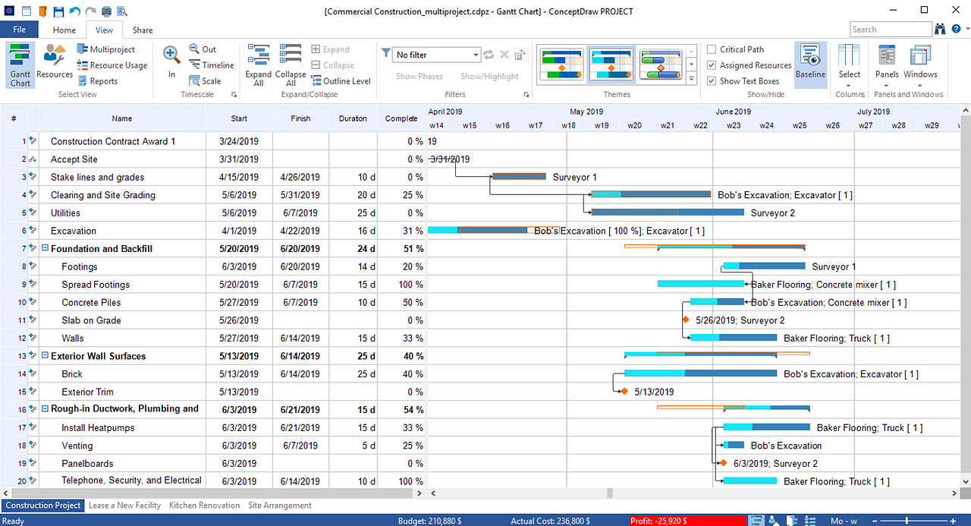Viewport: 971px width, 526px height.
Task: Collapse the Exterior Wall Surfaces group
Action: tap(45, 356)
